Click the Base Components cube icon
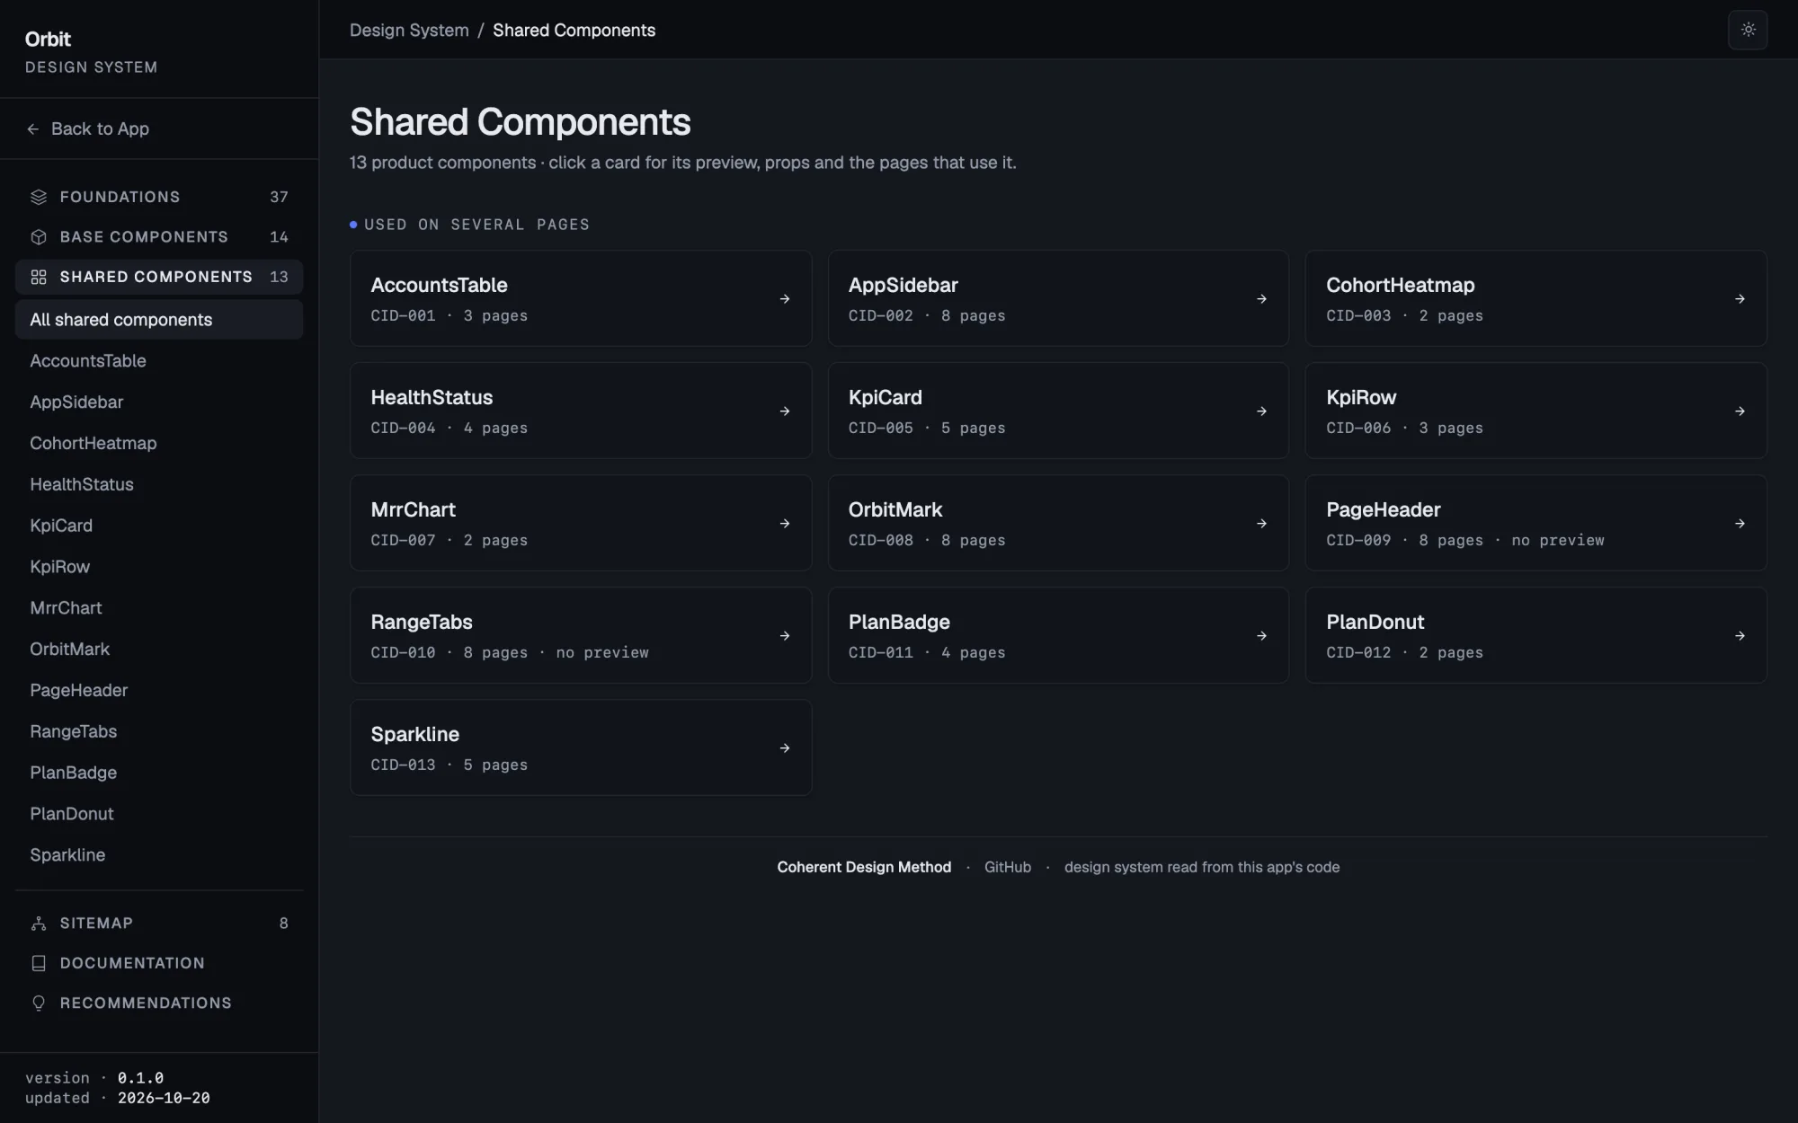This screenshot has width=1798, height=1123. coord(39,237)
